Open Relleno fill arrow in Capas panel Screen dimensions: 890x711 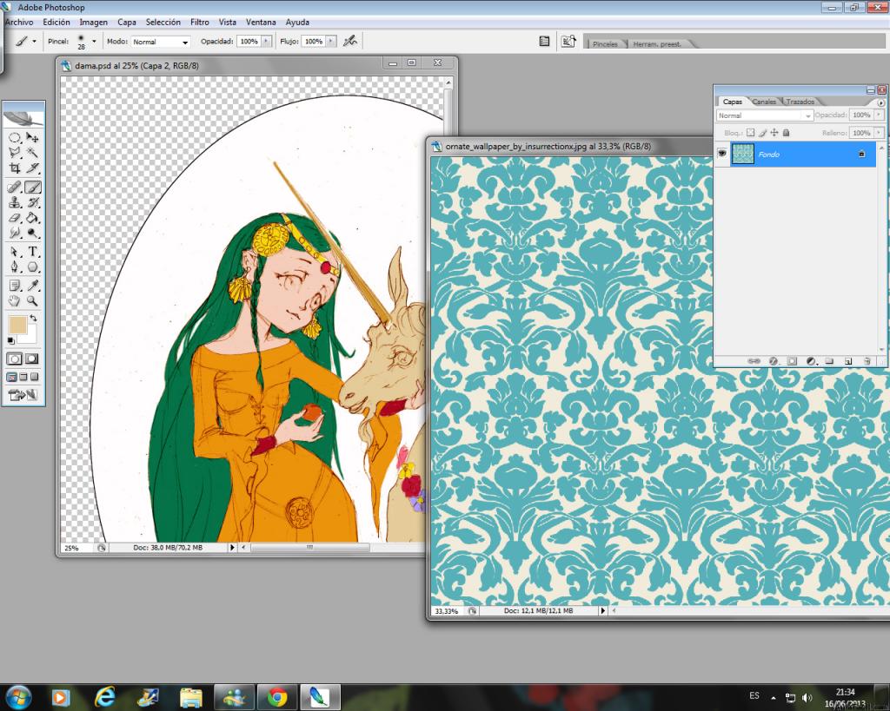coord(879,133)
